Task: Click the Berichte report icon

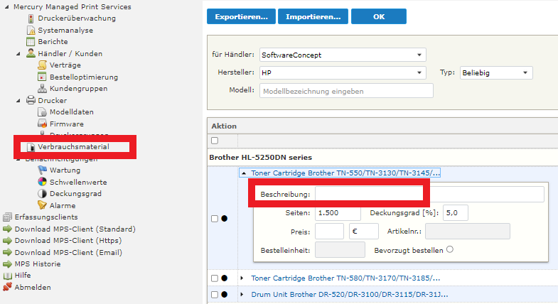Action: click(x=31, y=41)
